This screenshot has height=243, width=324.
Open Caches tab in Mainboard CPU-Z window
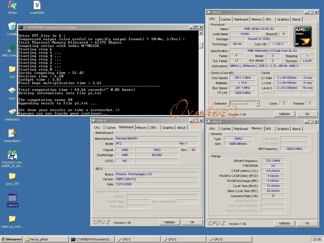coord(111,128)
